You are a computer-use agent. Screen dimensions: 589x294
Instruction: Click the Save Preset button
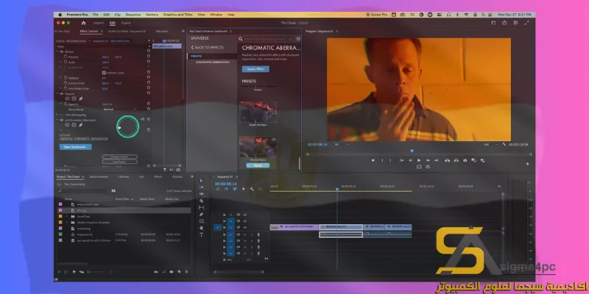[x=119, y=162]
